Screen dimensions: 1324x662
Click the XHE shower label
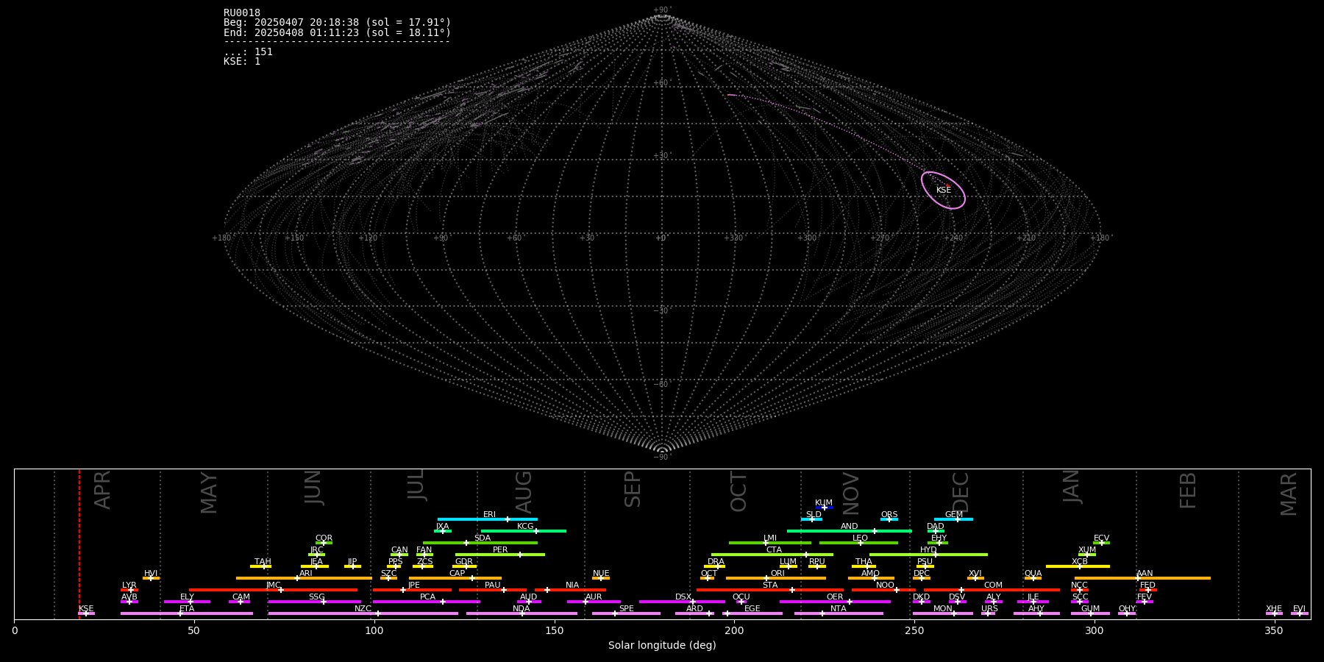(1274, 609)
